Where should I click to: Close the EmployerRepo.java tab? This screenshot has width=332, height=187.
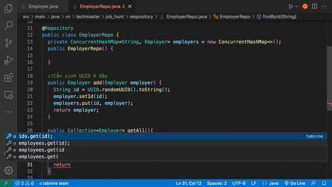[130, 7]
